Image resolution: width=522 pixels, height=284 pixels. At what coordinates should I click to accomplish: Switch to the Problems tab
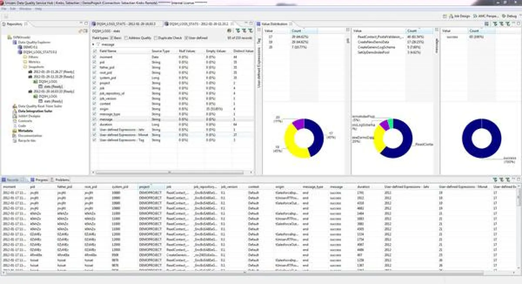click(x=62, y=179)
